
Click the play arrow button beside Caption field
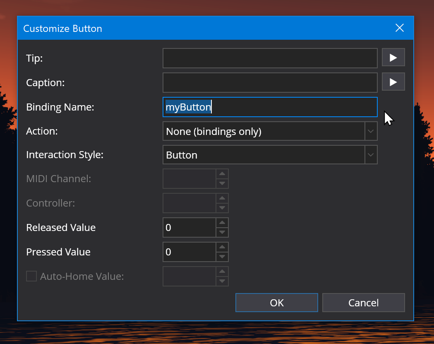click(x=393, y=82)
